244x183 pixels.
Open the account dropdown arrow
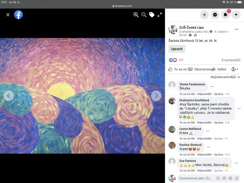pos(236,15)
